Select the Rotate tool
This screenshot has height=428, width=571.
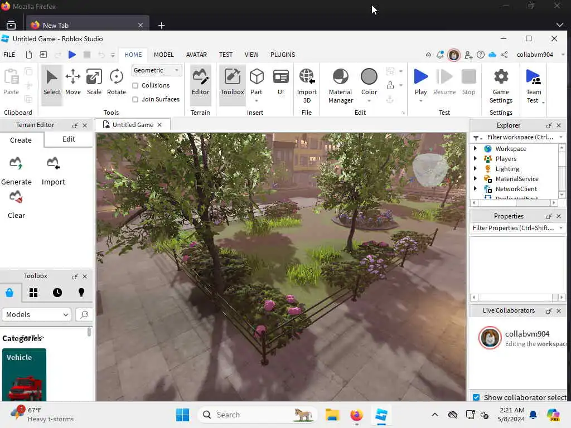tap(116, 82)
